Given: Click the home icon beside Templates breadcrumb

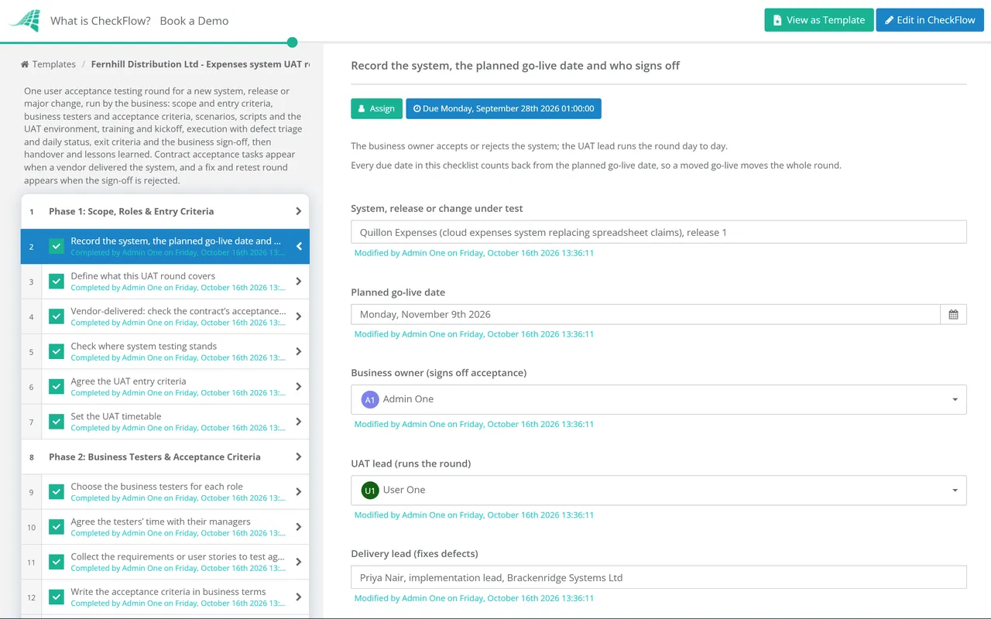Looking at the screenshot, I should [x=25, y=64].
